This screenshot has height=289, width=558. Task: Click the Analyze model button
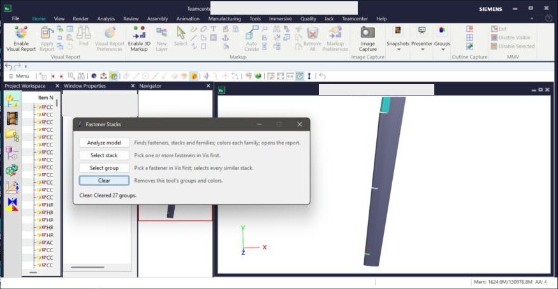pos(105,143)
